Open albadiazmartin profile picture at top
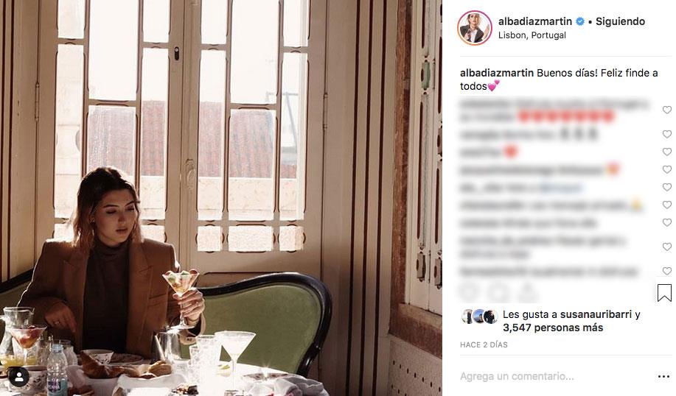Image resolution: width=676 pixels, height=396 pixels. [474, 28]
